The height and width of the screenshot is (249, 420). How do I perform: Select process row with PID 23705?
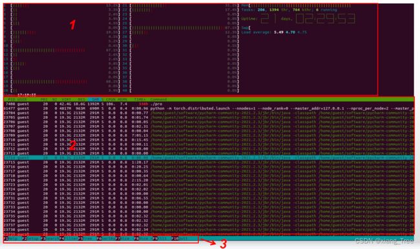click(x=209, y=117)
